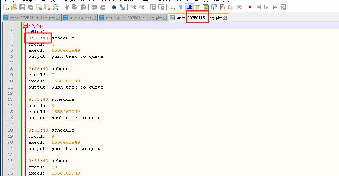Open the user-defined language icon

[197, 7]
